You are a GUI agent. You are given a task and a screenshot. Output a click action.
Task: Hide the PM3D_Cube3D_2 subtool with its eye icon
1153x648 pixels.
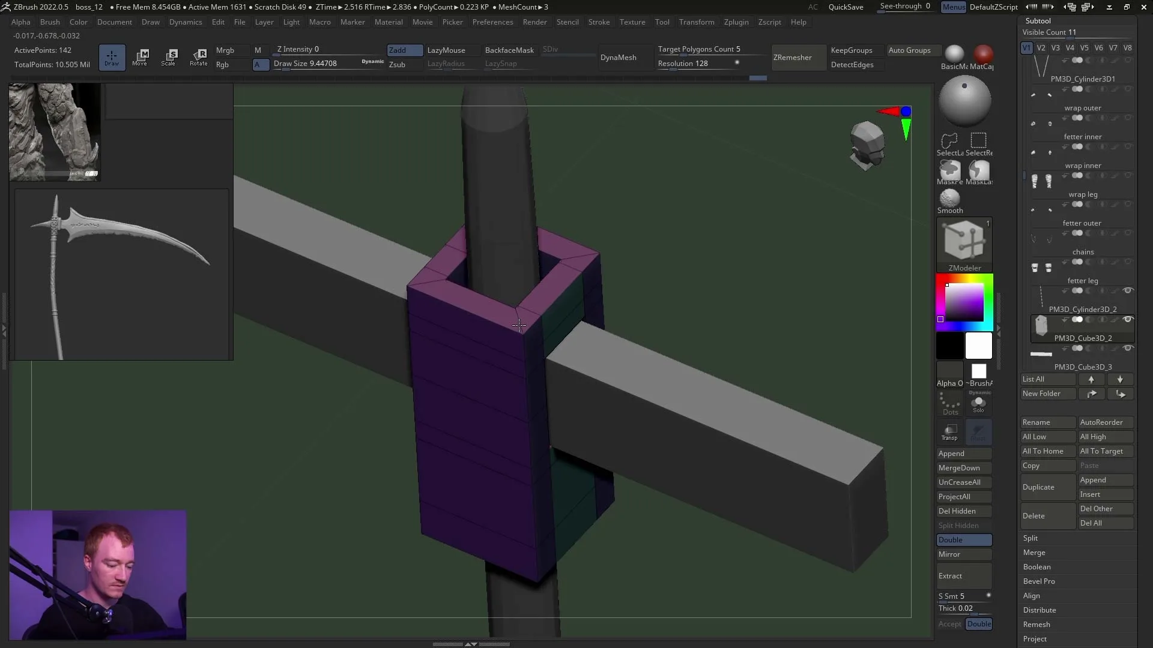point(1129,320)
